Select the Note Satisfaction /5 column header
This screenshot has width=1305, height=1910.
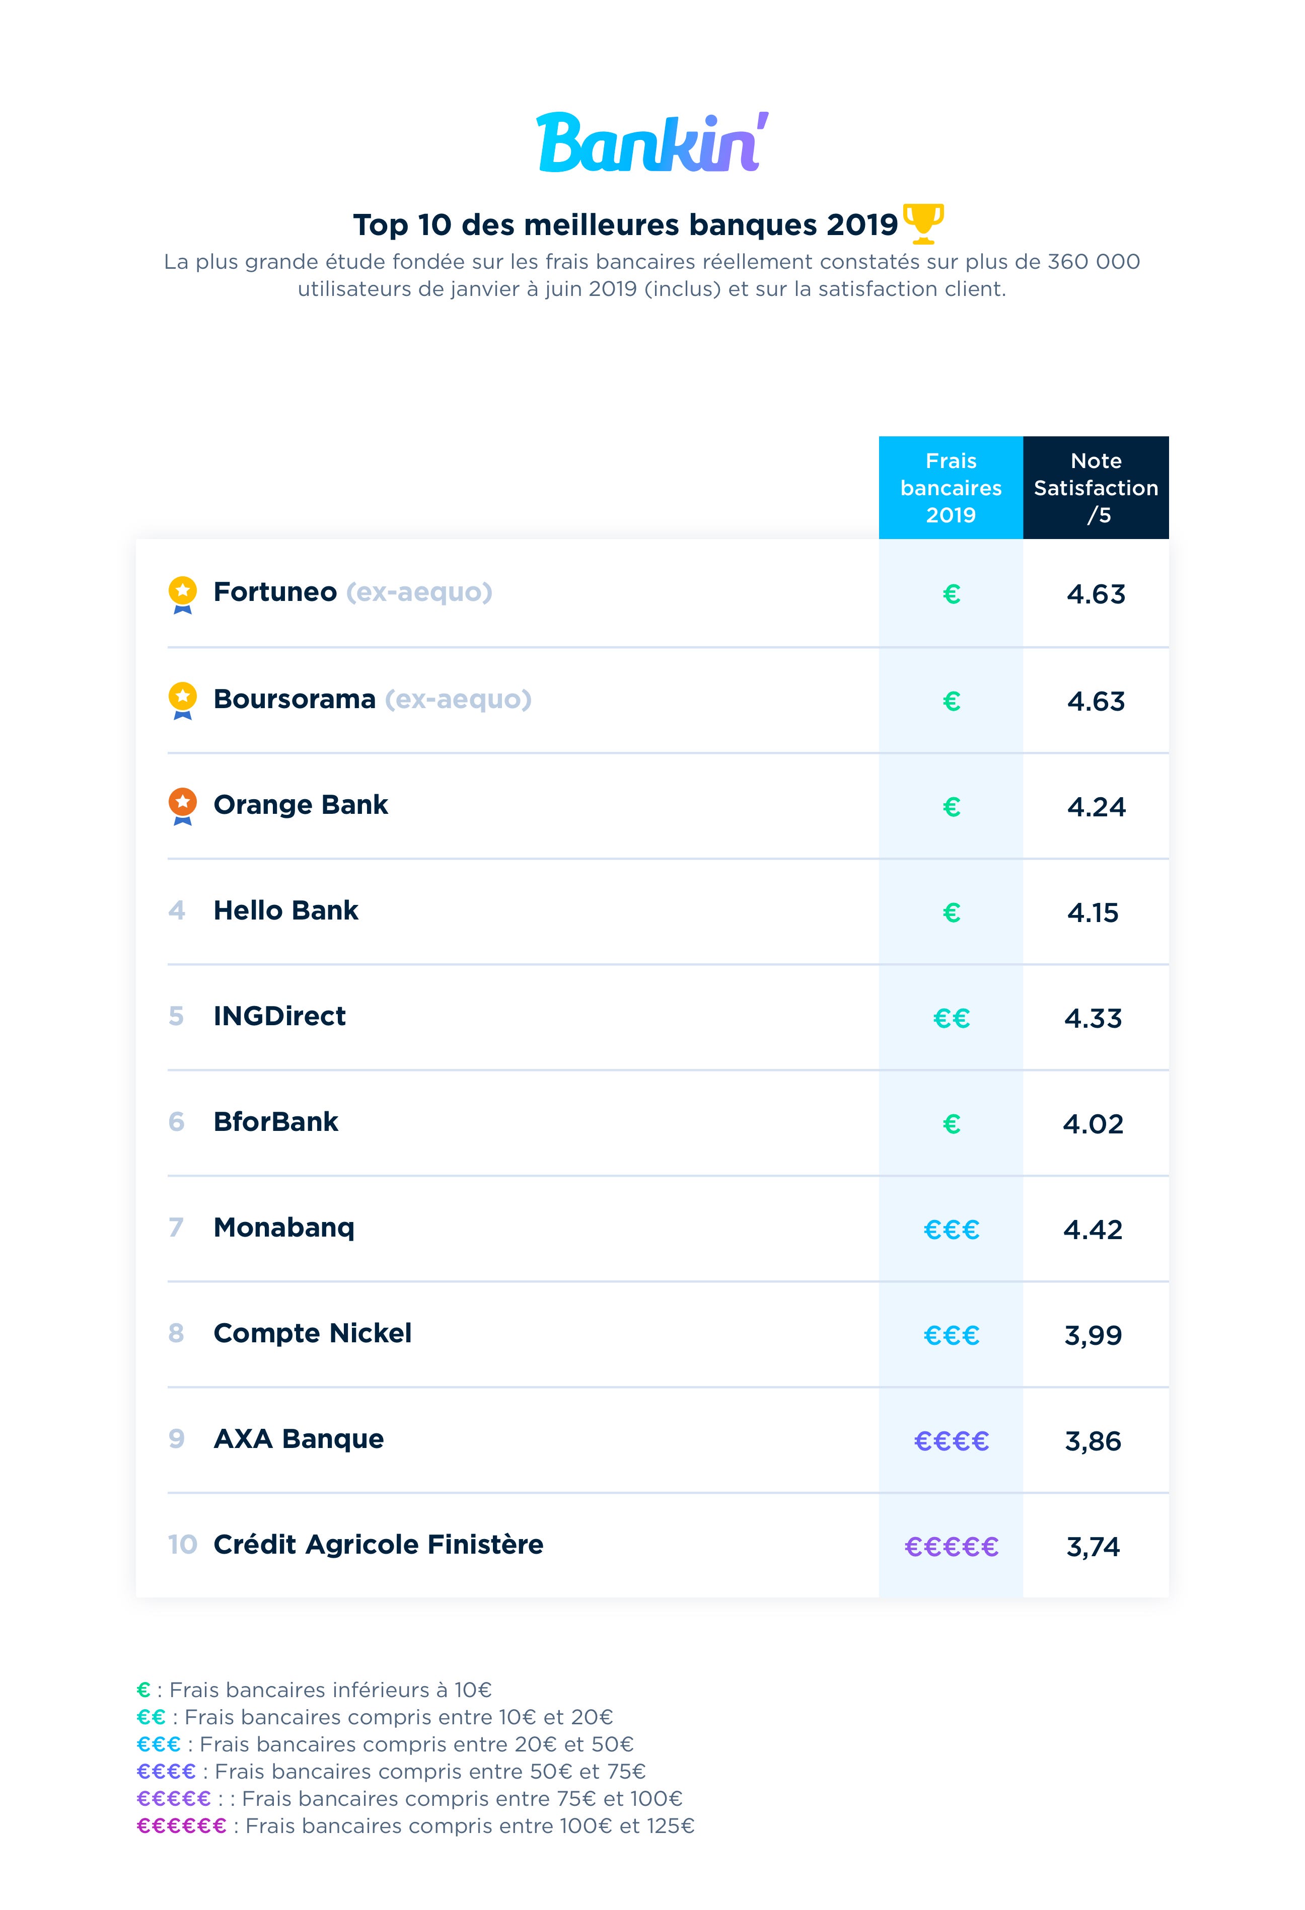point(1096,487)
